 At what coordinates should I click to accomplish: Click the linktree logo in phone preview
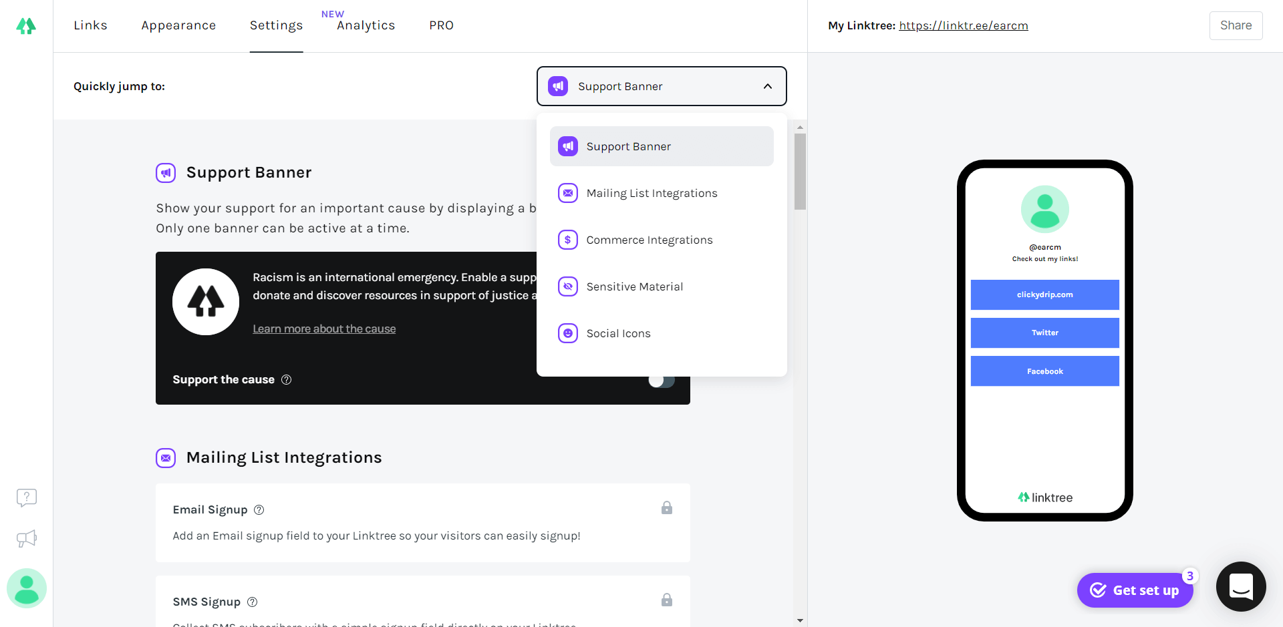pyautogui.click(x=1045, y=497)
